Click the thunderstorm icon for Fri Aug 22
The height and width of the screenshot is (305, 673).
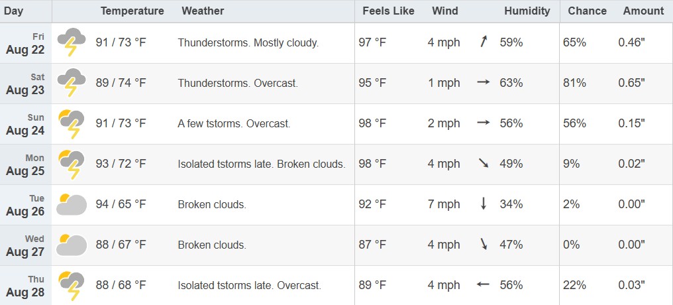tap(72, 42)
